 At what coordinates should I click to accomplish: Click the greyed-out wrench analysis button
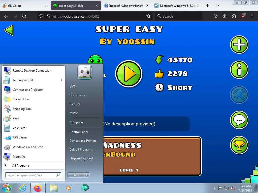point(239,95)
